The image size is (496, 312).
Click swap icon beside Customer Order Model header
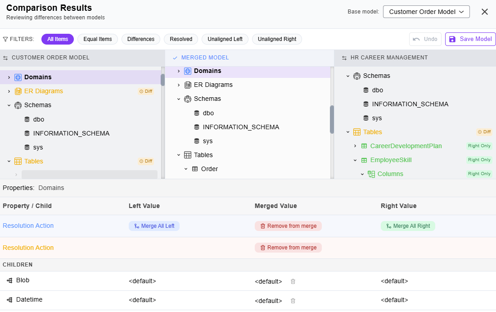click(5, 58)
